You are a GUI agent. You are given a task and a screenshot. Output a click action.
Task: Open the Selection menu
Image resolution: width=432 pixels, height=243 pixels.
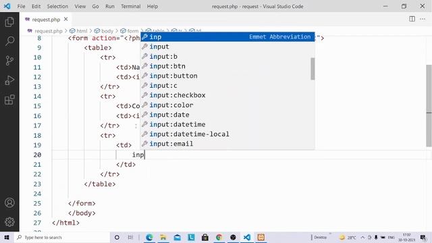[x=57, y=6]
